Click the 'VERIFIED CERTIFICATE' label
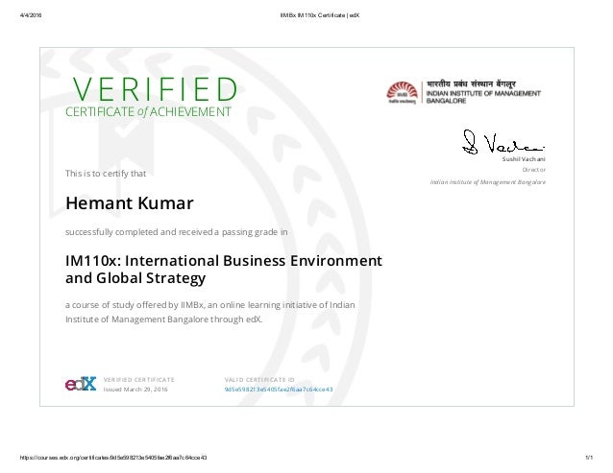This screenshot has width=613, height=473. click(x=138, y=379)
